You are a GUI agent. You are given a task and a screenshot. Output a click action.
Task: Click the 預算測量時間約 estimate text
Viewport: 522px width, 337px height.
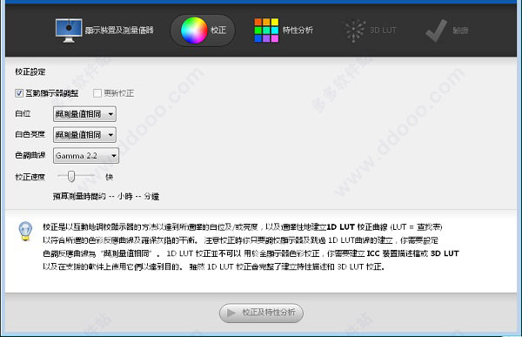106,196
